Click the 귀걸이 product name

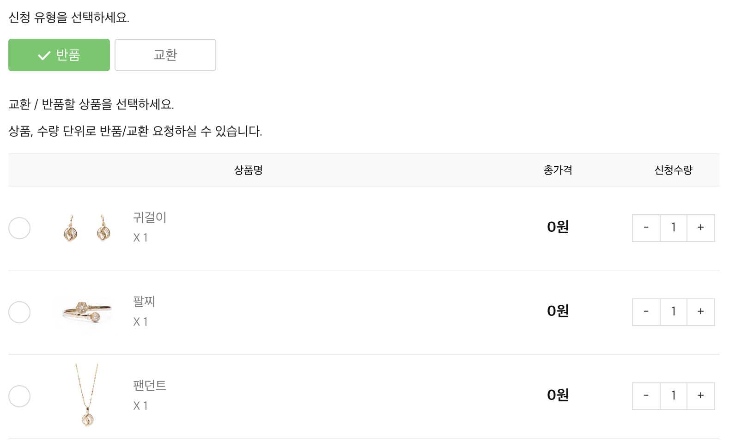coord(150,218)
